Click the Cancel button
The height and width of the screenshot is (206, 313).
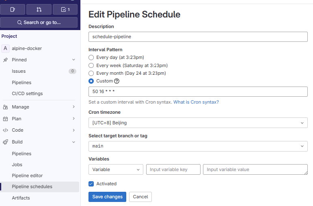[x=140, y=197]
